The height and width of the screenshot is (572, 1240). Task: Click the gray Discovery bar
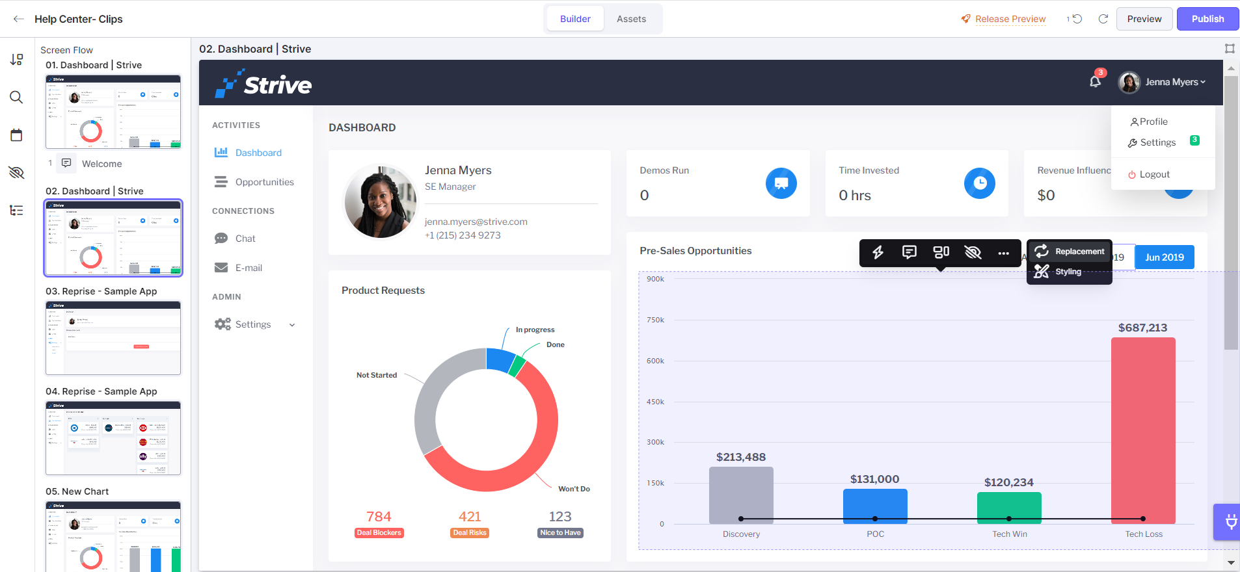pos(741,495)
